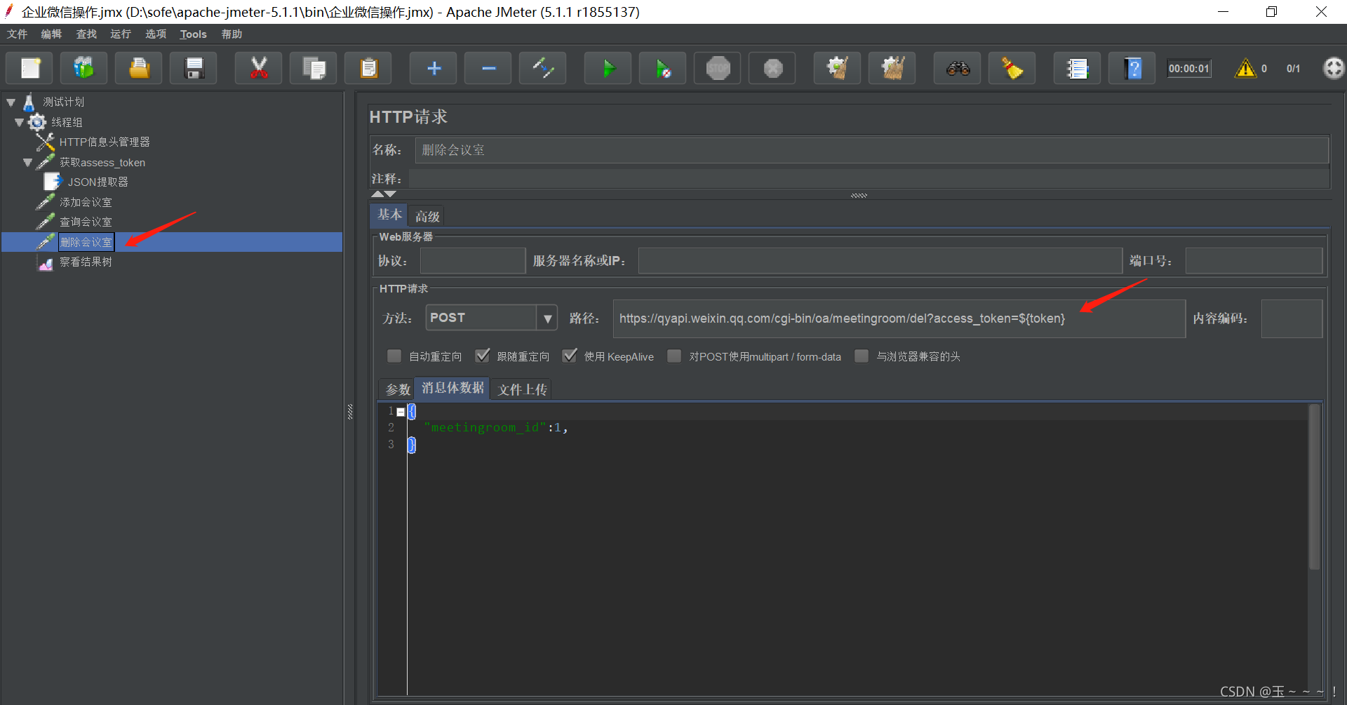1347x705 pixels.
Task: Click the Open file folder icon
Action: pos(139,69)
